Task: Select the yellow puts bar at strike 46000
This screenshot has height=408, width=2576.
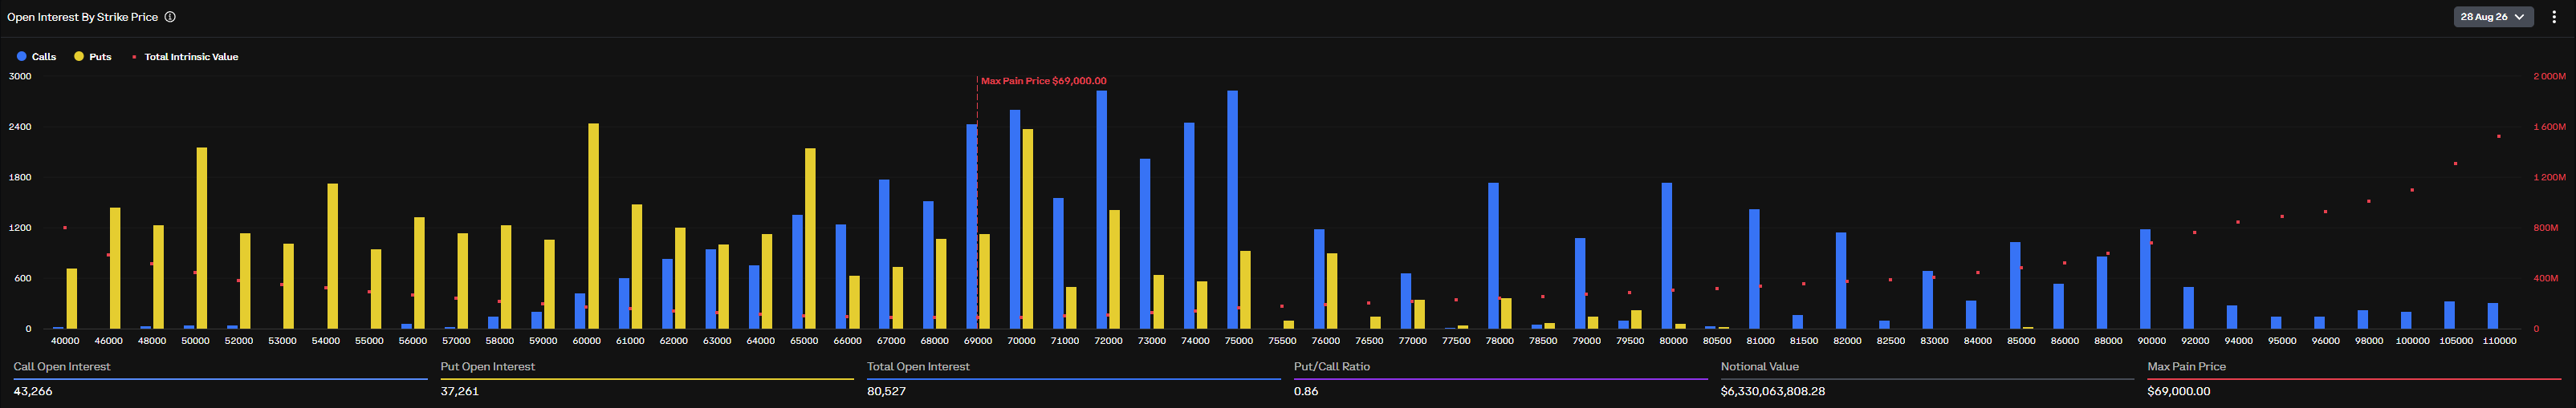Action: (x=115, y=269)
